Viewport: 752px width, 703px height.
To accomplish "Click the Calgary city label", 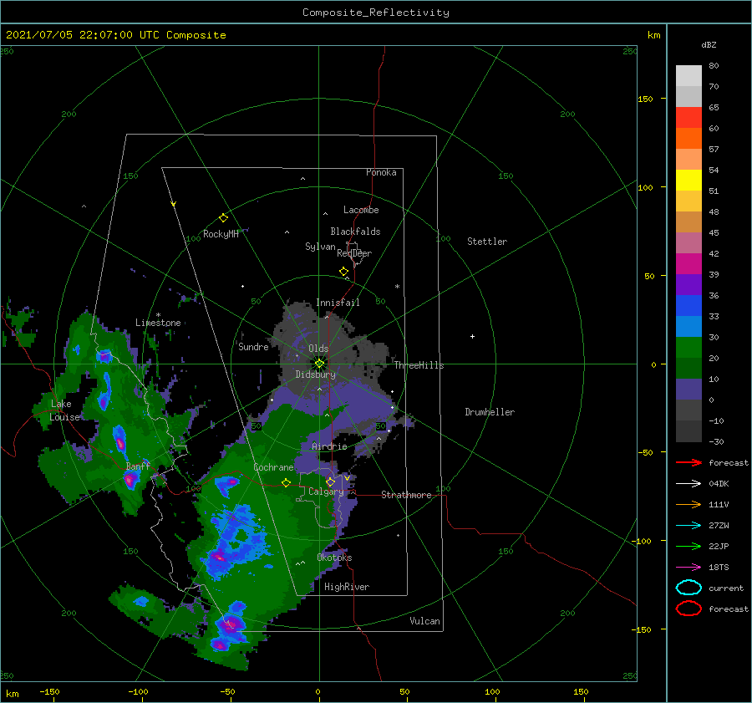I will click(326, 492).
